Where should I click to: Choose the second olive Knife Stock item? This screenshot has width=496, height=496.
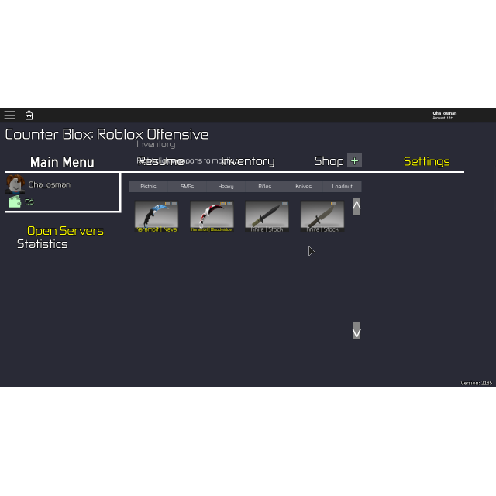[x=322, y=215]
